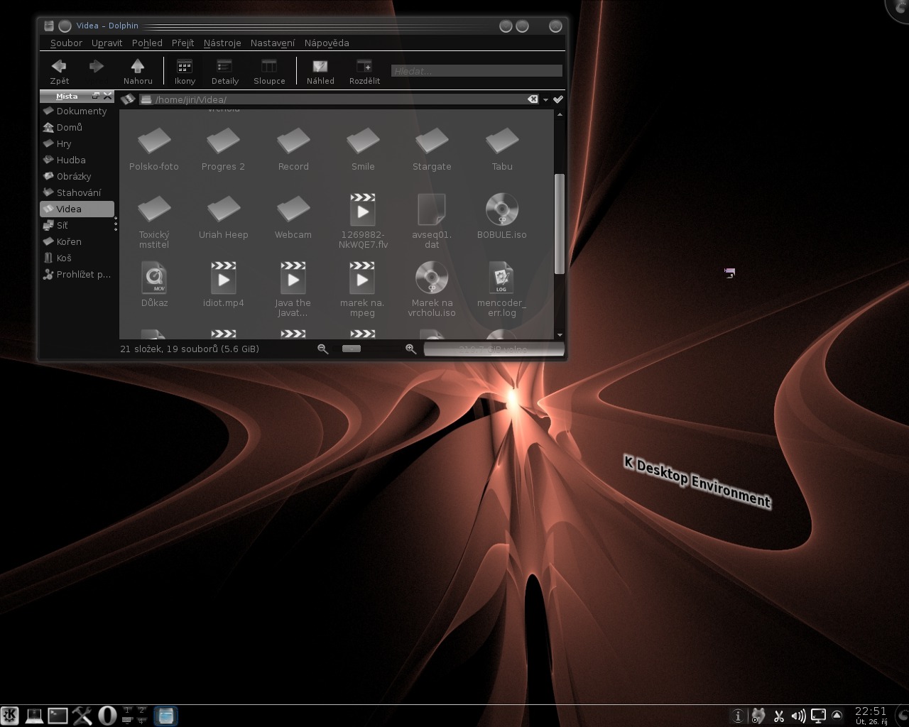
Task: Undock the Místa panel
Action: point(96,96)
